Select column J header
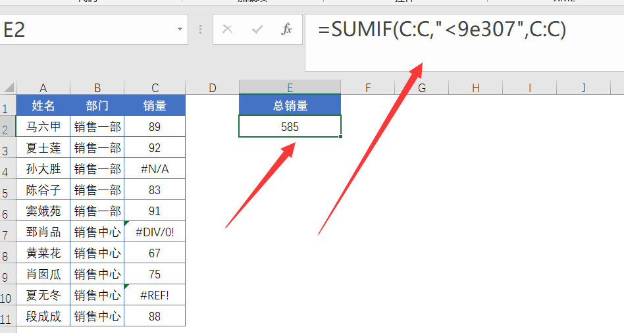 pyautogui.click(x=584, y=88)
